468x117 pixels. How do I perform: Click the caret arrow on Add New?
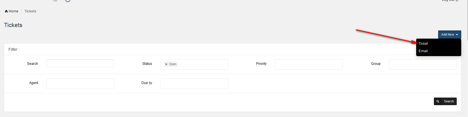(x=457, y=35)
